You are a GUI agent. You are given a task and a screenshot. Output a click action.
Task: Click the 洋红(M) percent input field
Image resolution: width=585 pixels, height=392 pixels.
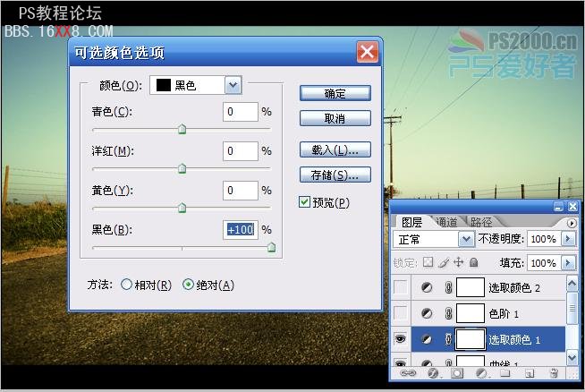pyautogui.click(x=241, y=151)
